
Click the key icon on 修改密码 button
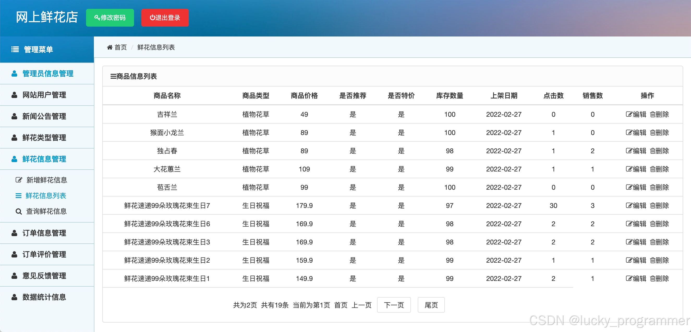coord(97,18)
